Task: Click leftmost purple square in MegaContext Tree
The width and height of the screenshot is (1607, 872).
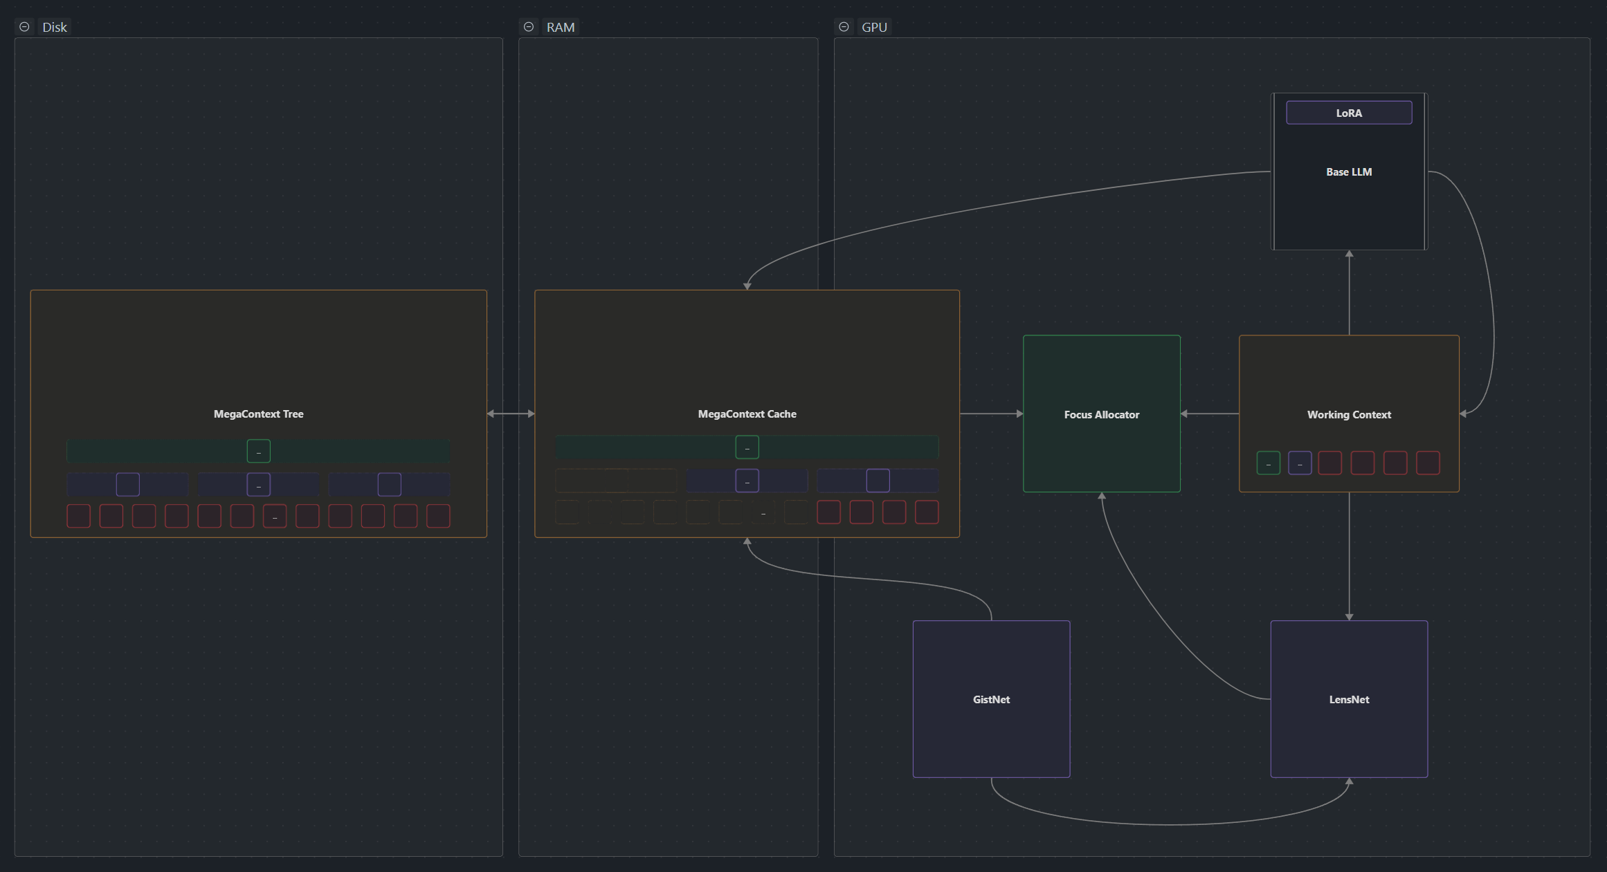Action: coord(127,485)
